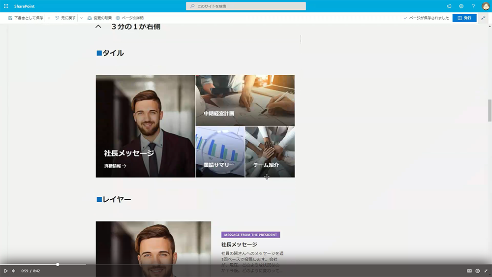Screen dimensions: 492x277
Task: Focus the site search box
Action: click(246, 6)
